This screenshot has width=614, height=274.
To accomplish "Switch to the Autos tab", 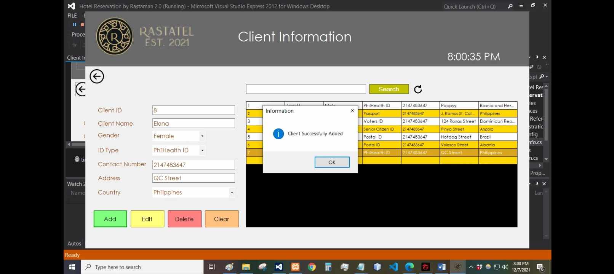I will (x=74, y=244).
